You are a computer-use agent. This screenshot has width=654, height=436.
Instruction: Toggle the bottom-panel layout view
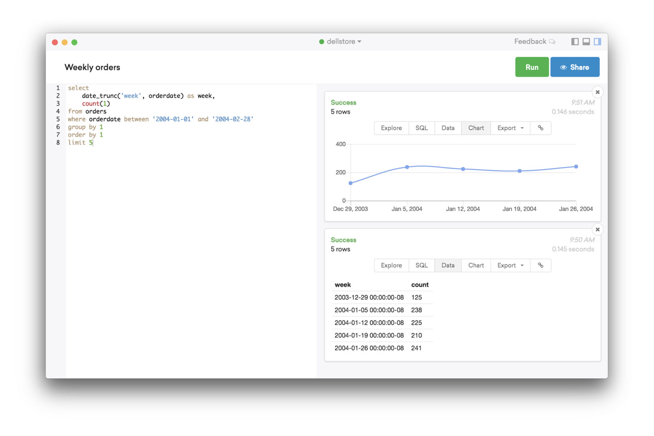[x=586, y=41]
